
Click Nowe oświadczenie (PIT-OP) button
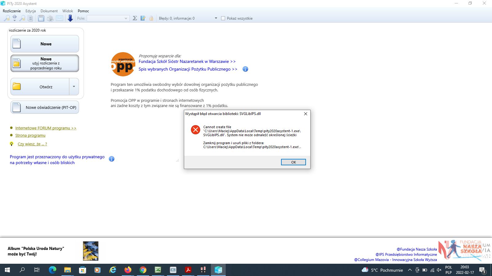click(45, 108)
